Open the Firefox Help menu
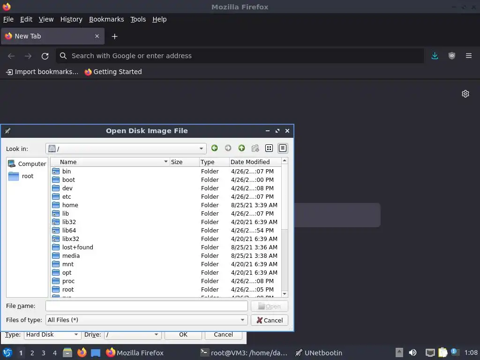Screen dimensions: 480x360 [x=159, y=19]
